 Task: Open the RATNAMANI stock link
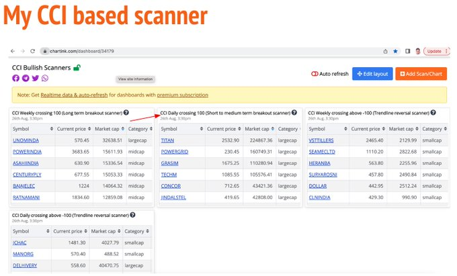tap(26, 197)
